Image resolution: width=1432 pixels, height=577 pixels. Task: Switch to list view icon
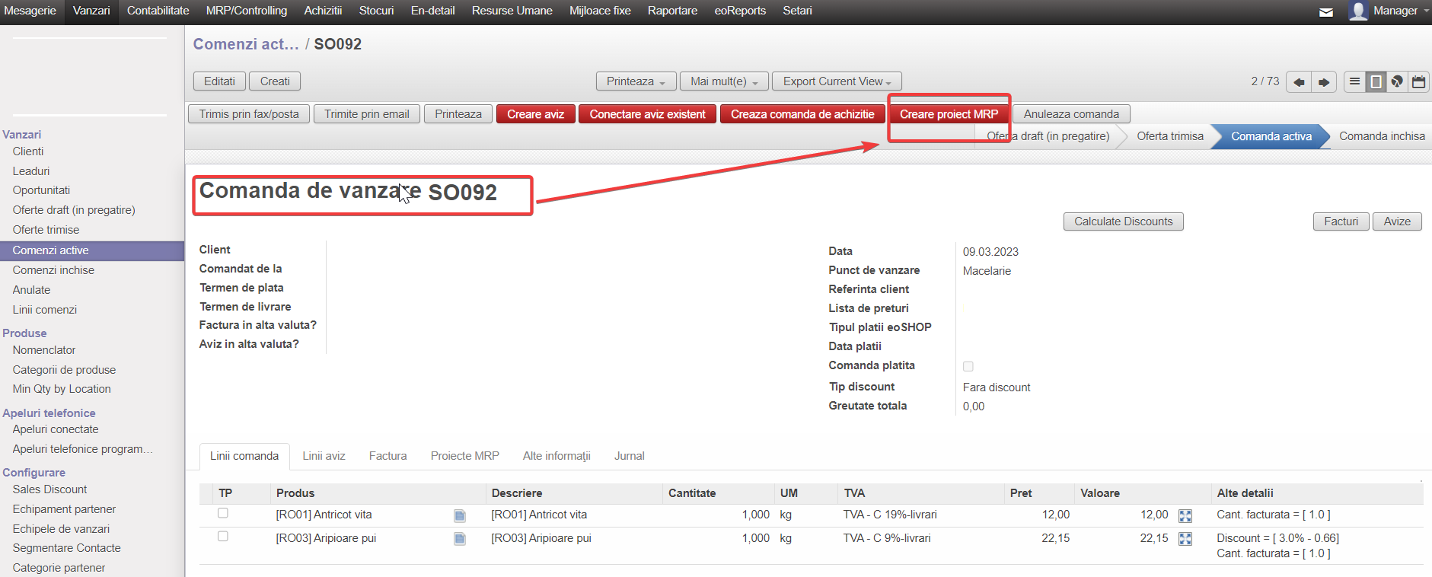[x=1354, y=81]
